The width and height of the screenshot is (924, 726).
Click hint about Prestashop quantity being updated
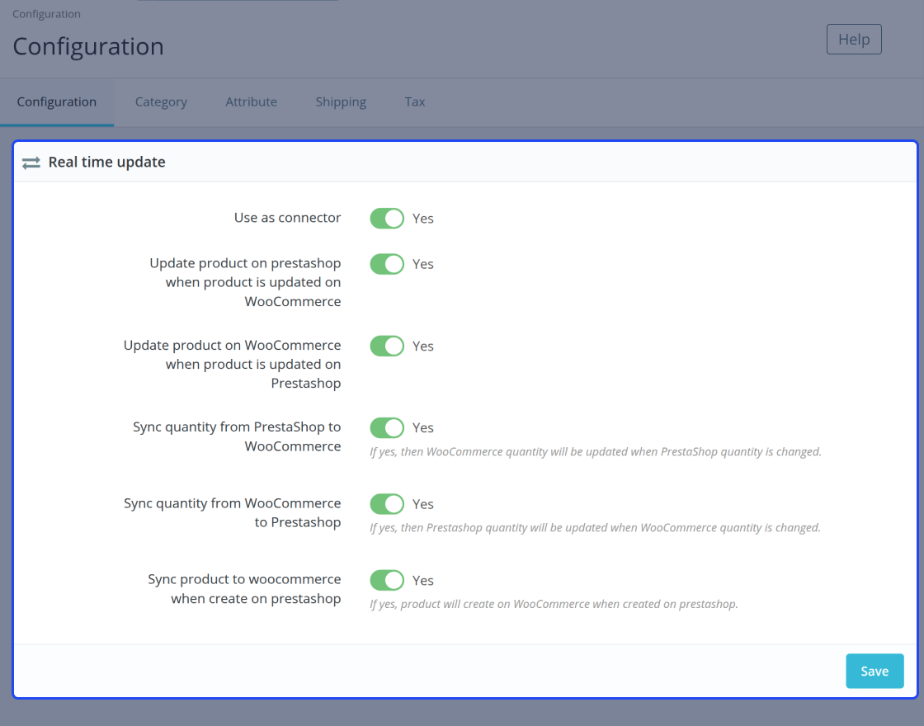[595, 528]
